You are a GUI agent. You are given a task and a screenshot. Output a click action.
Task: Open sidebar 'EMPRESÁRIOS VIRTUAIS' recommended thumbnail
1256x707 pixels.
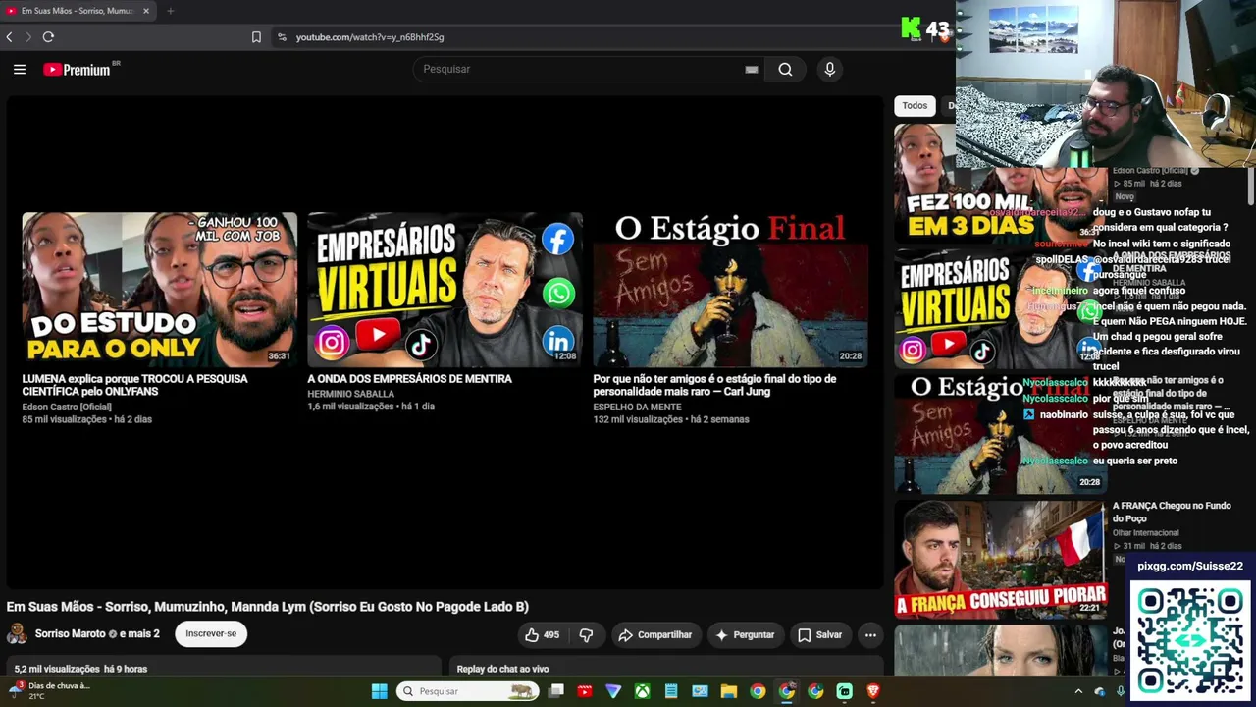click(x=999, y=308)
